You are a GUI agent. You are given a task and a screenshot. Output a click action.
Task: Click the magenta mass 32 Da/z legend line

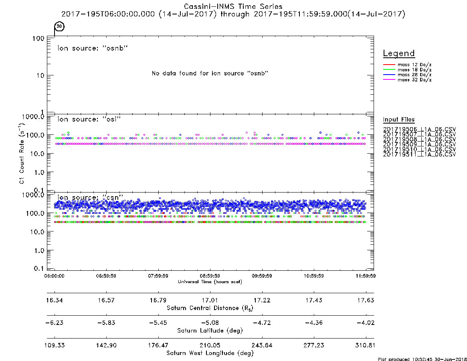coord(389,80)
